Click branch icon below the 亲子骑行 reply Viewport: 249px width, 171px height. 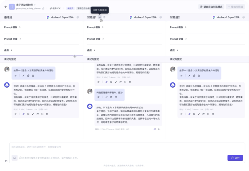pos(159,129)
